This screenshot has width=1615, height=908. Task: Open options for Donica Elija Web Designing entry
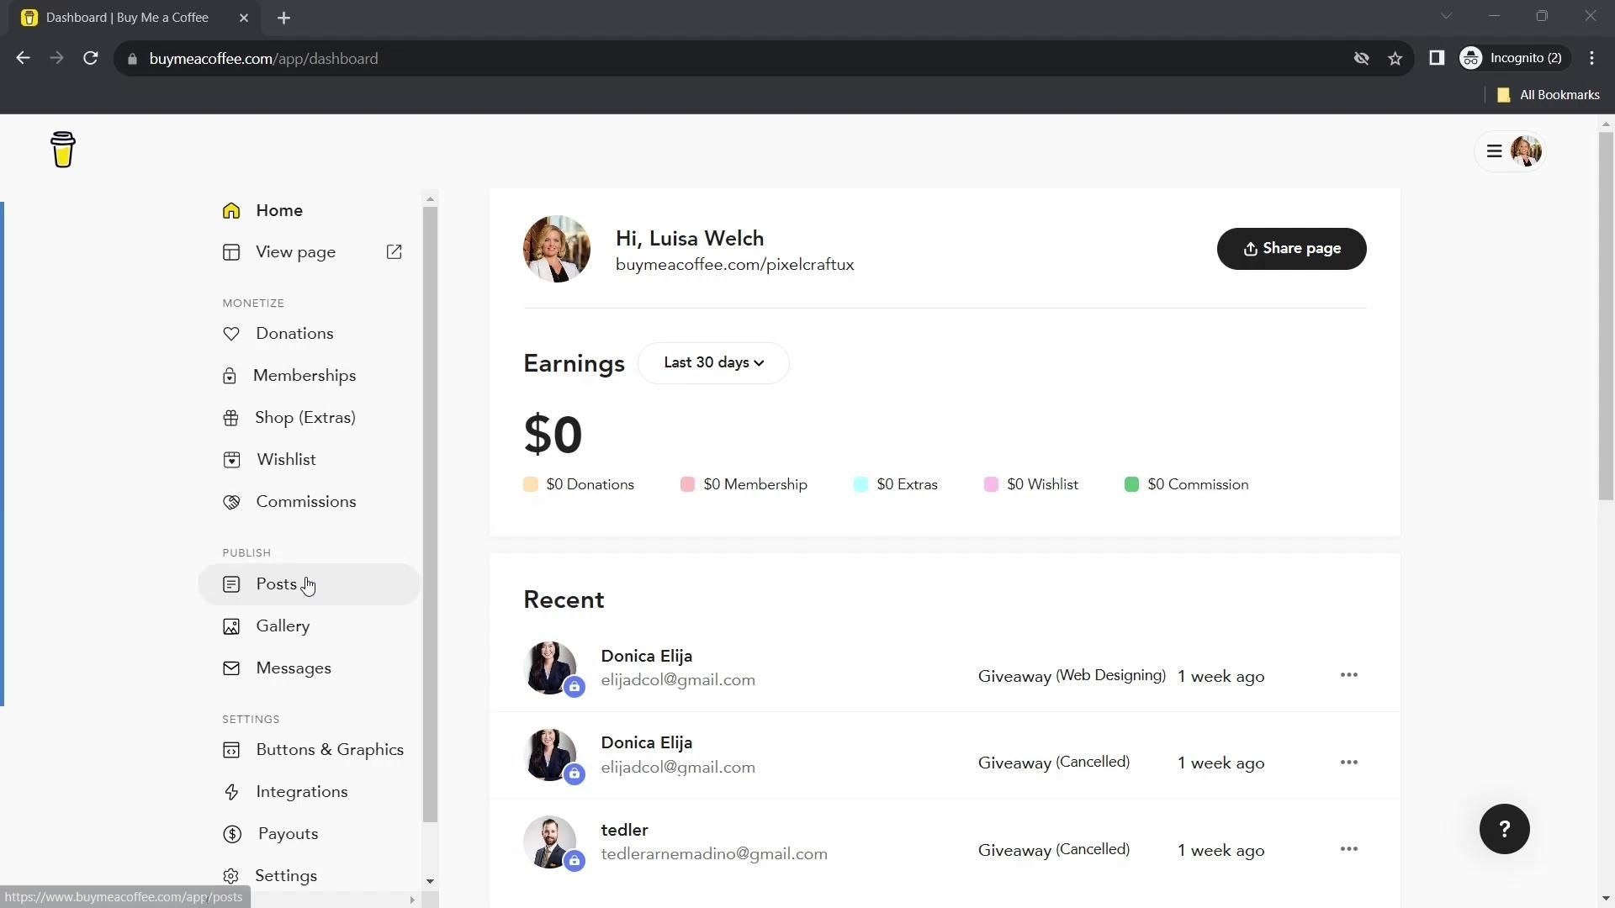click(1348, 675)
